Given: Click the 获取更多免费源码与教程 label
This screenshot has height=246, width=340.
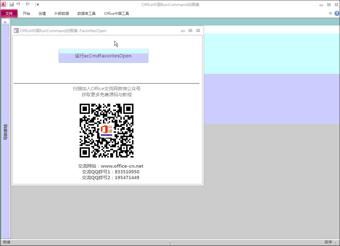Looking at the screenshot, I should click(x=107, y=94).
